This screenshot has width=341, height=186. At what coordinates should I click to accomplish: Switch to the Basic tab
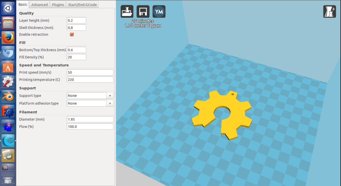tap(23, 4)
